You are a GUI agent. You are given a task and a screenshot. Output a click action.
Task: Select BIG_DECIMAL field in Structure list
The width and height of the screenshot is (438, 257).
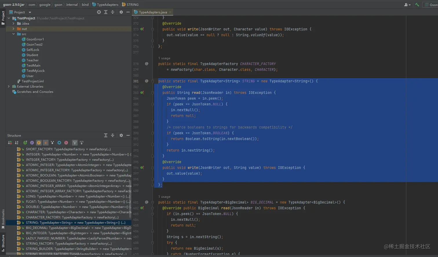69,228
